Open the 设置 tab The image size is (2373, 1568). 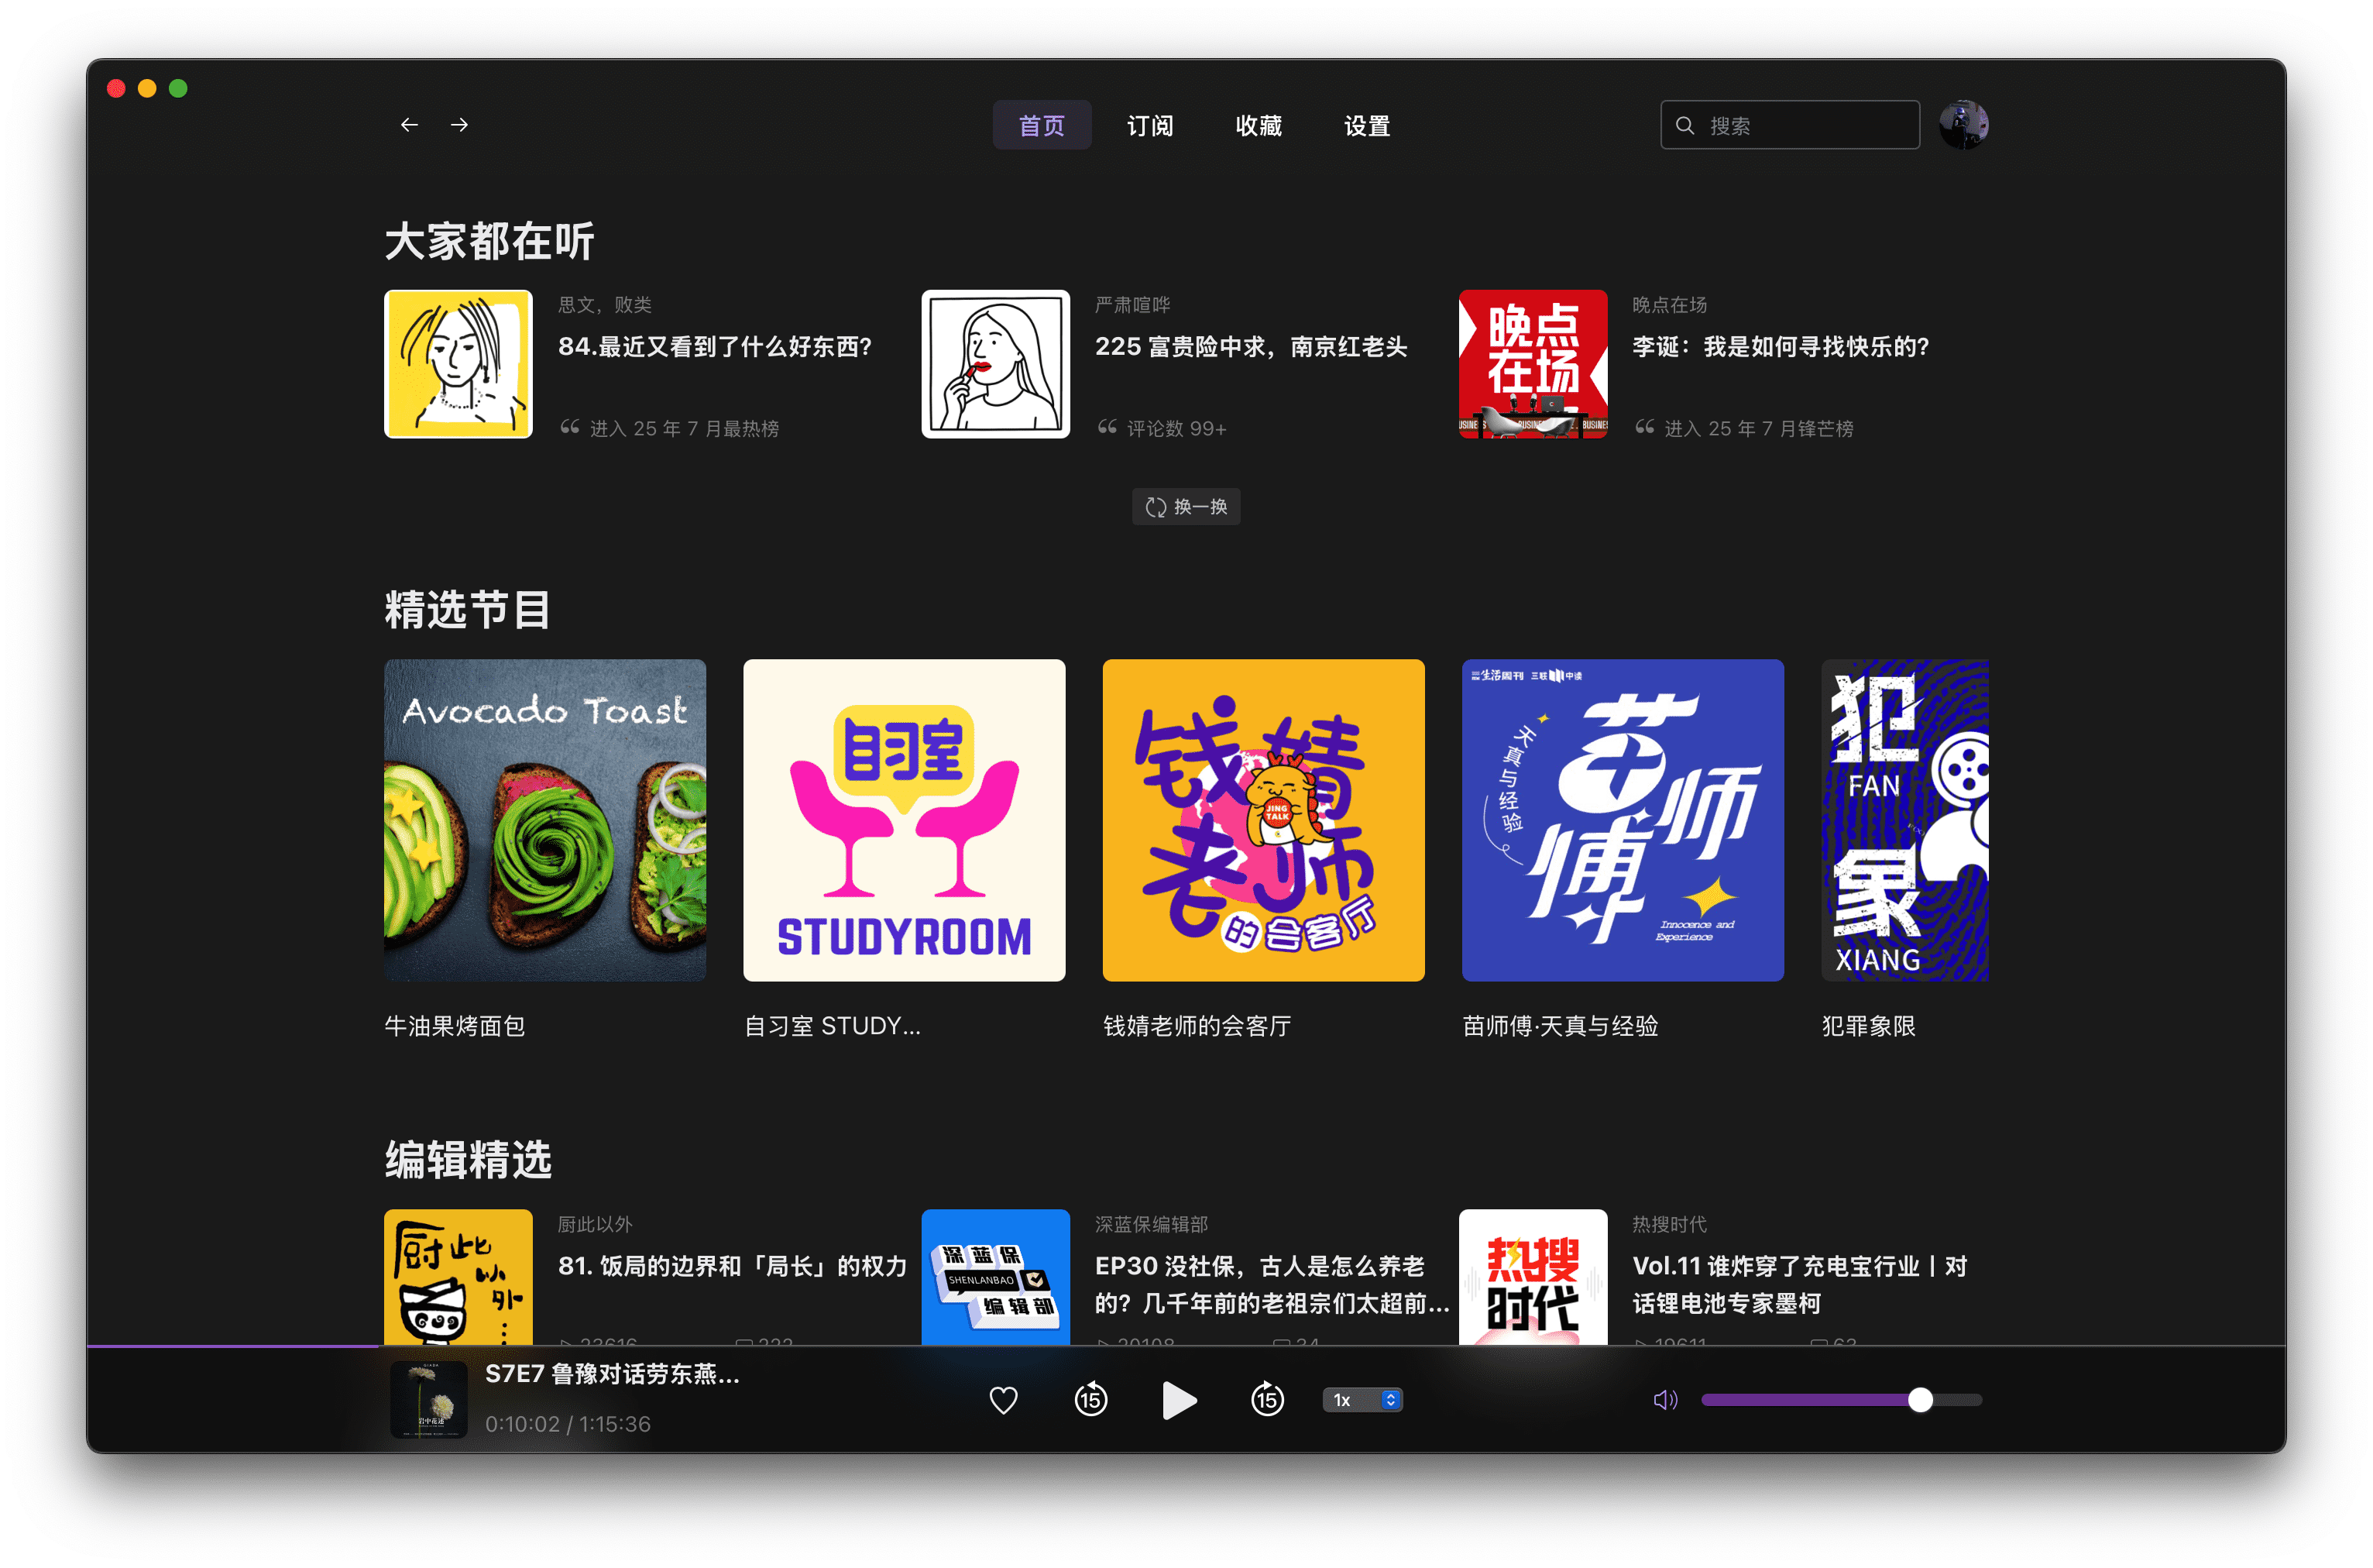tap(1366, 126)
